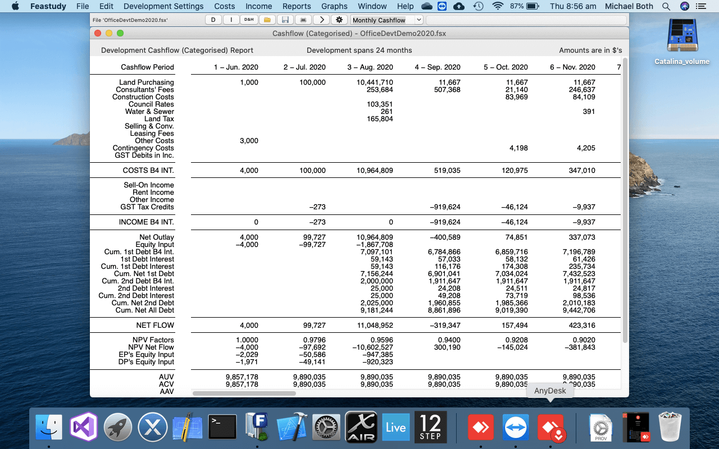
Task: Open the Help menu
Action: (x=406, y=6)
